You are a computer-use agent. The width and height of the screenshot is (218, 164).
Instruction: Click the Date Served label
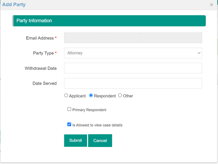44,83
